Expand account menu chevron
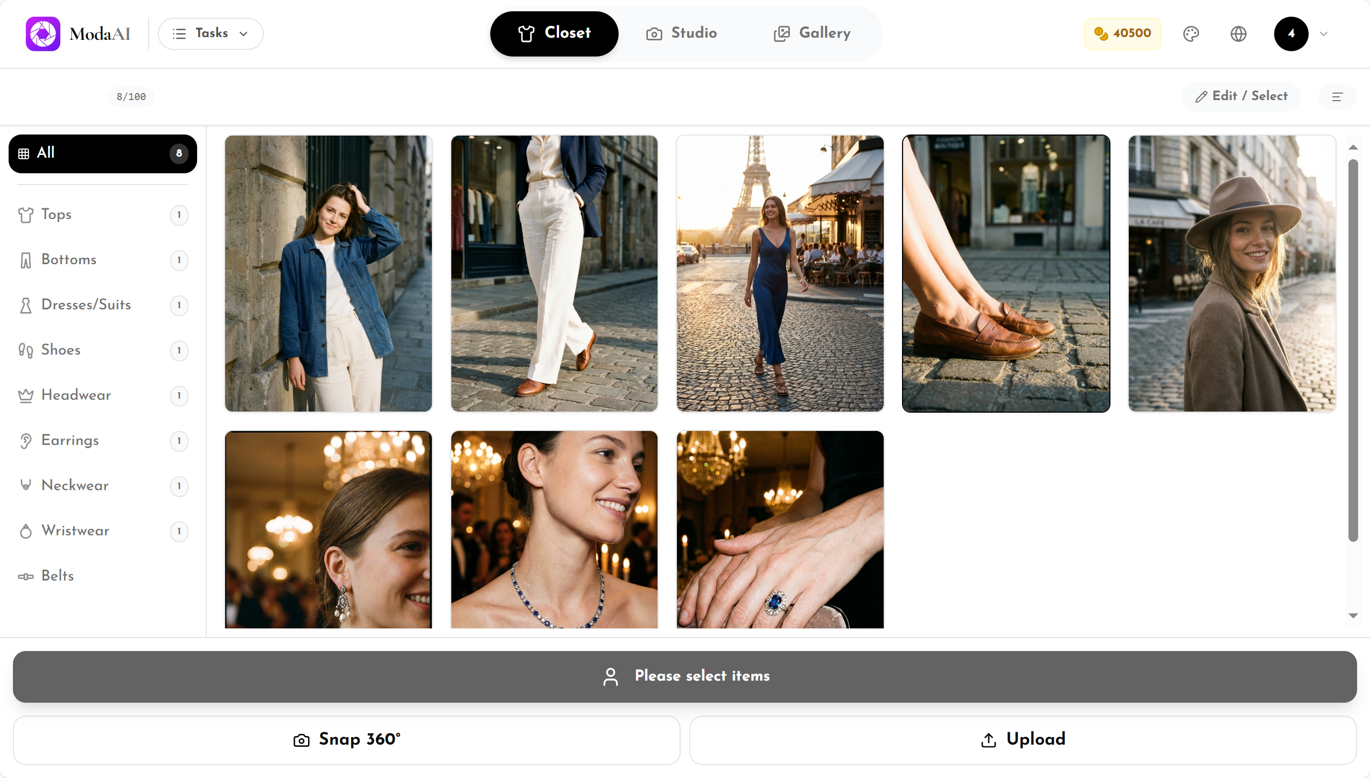This screenshot has width=1370, height=778. (x=1324, y=34)
